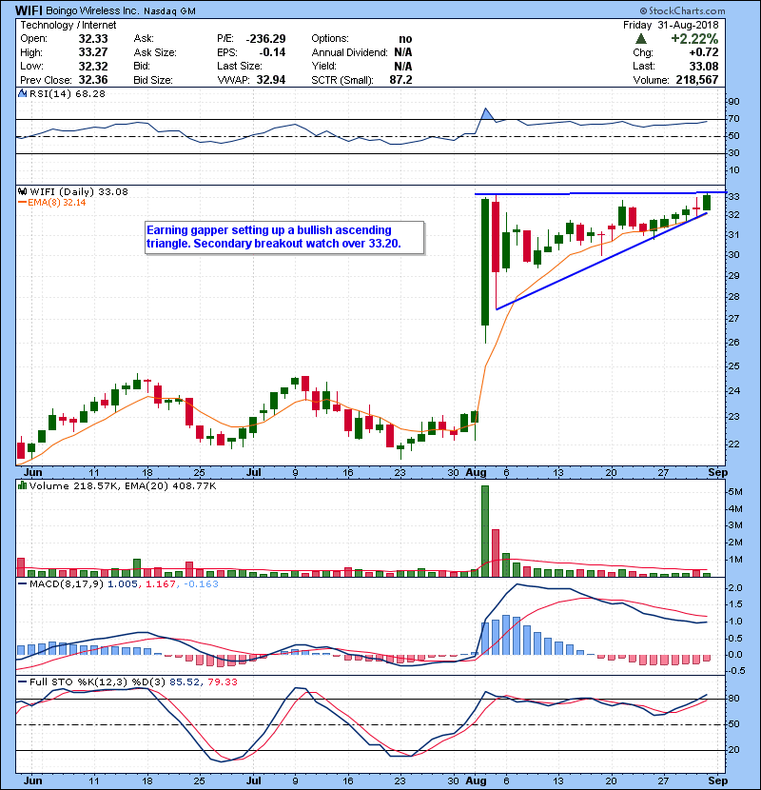The image size is (761, 790).
Task: Click the Aug label beneath the stochastic panel
Action: point(476,780)
